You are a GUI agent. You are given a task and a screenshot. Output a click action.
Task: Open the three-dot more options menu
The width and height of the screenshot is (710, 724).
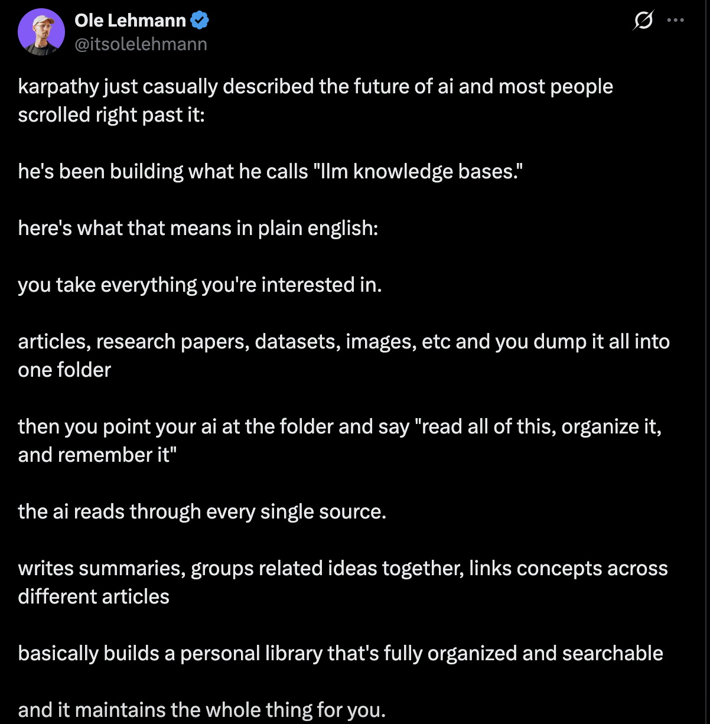pyautogui.click(x=675, y=21)
